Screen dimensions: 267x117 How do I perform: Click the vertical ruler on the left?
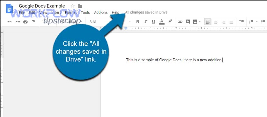(2, 74)
